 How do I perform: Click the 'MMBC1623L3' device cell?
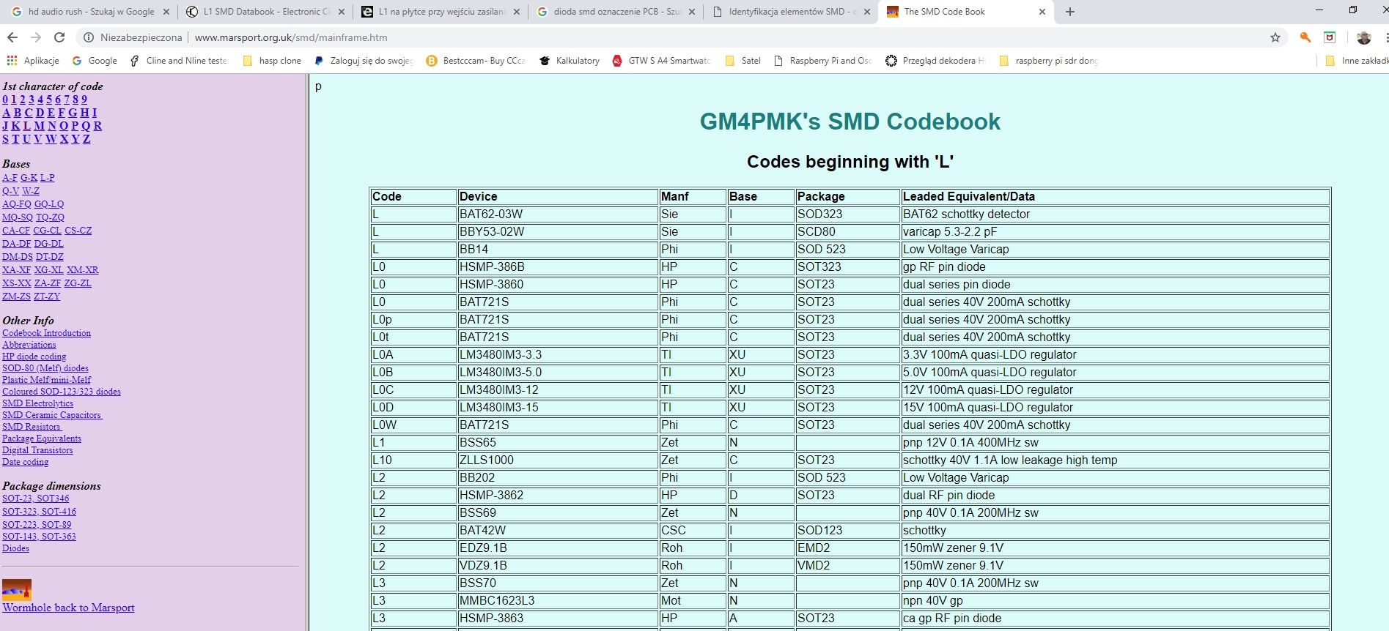click(558, 601)
